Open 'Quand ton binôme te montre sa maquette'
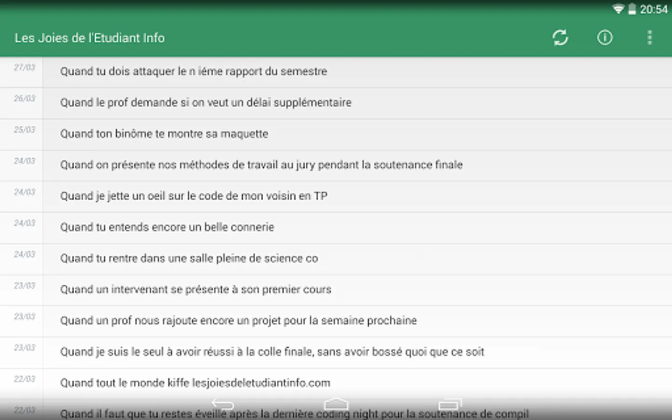 tap(336, 134)
